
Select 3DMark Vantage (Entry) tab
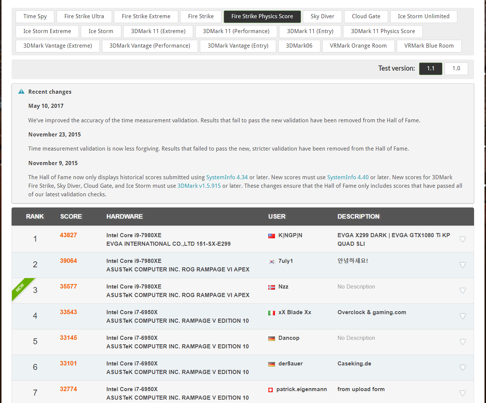238,46
